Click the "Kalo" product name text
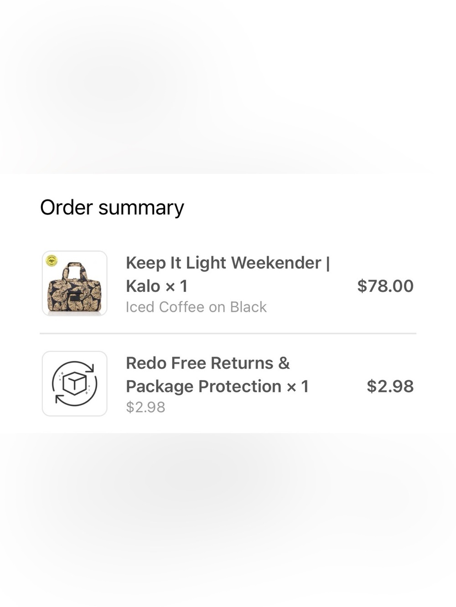 click(143, 286)
